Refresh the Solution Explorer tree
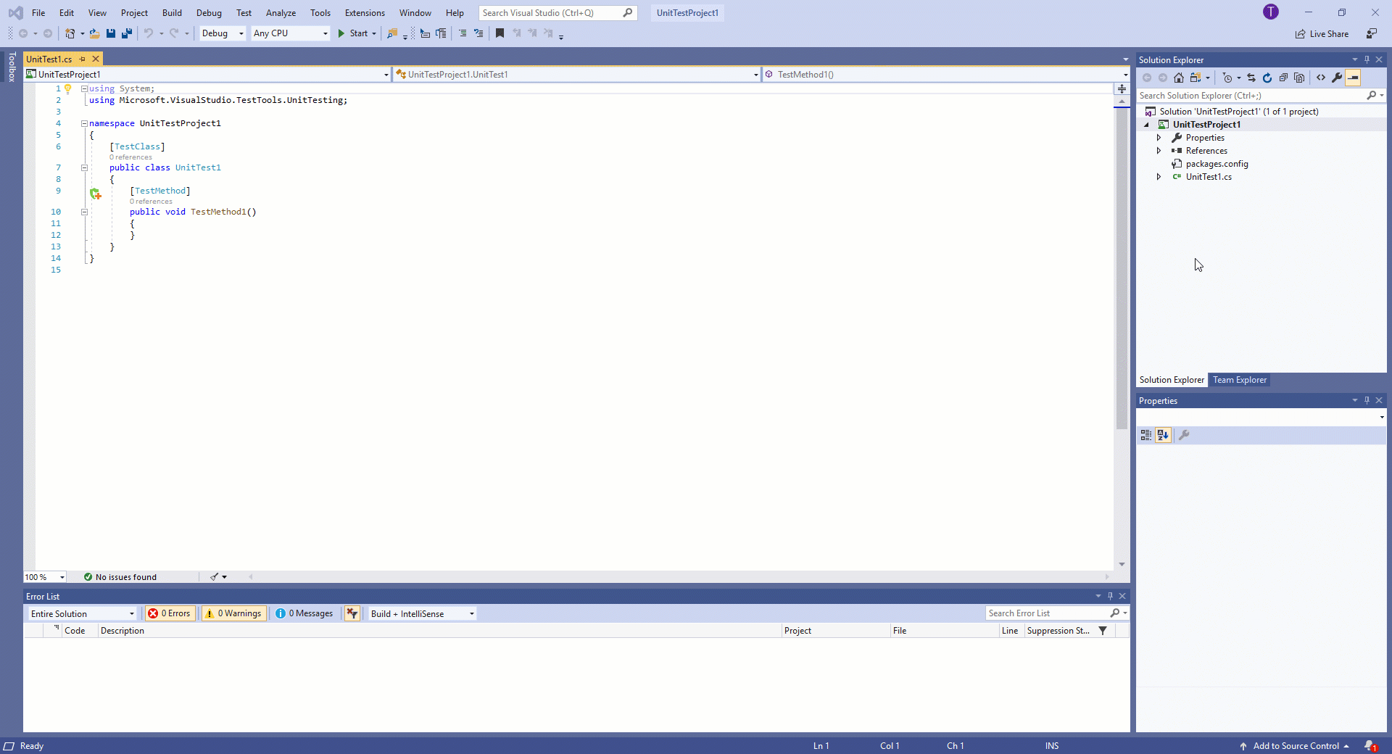The width and height of the screenshot is (1392, 754). point(1267,78)
